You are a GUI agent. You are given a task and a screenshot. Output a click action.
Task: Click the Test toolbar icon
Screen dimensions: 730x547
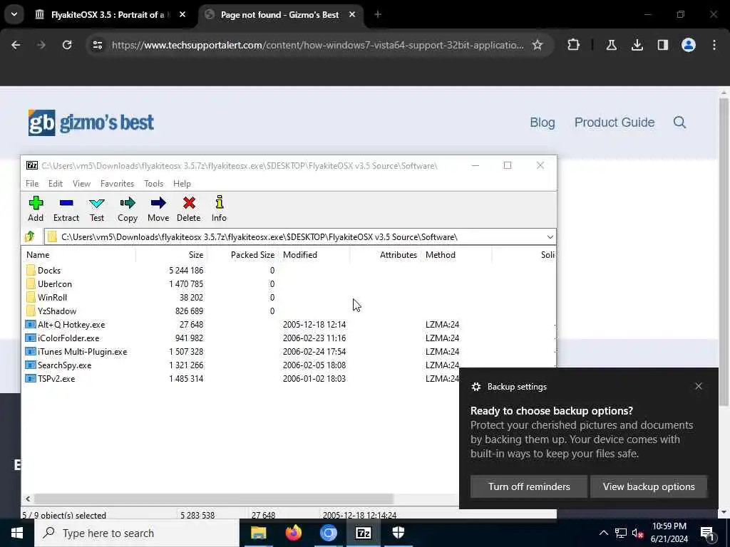pos(97,203)
